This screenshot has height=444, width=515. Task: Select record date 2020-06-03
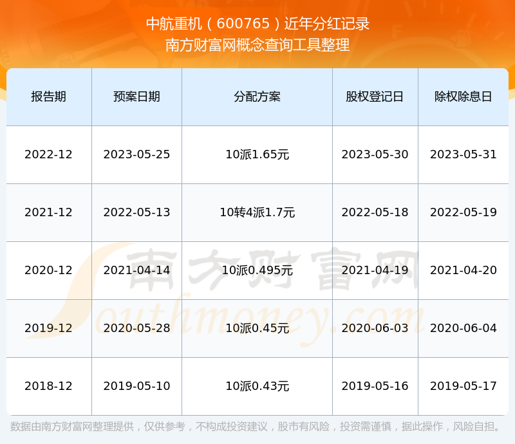coord(375,328)
